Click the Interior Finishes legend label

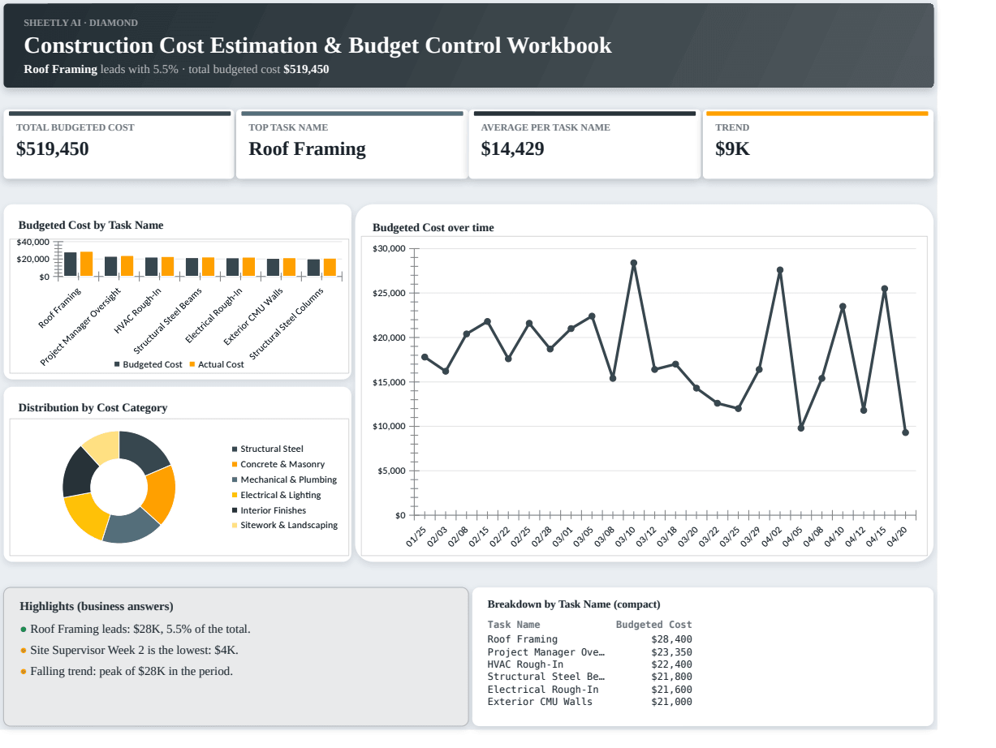(273, 510)
